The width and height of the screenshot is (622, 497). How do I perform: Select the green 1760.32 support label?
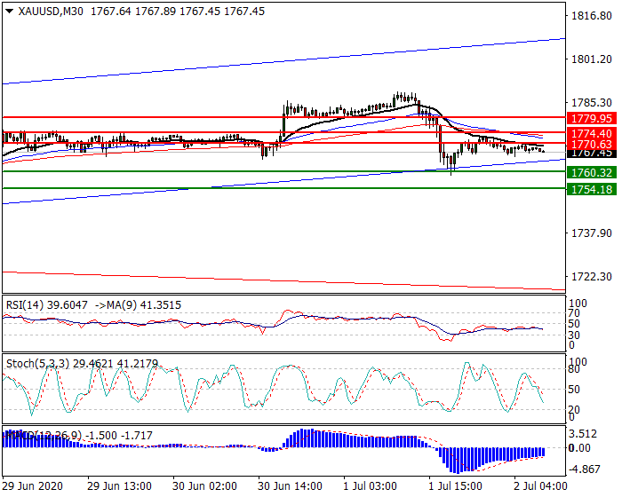point(592,172)
